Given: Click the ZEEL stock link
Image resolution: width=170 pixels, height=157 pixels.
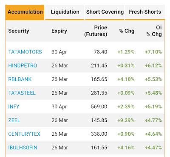Looking at the screenshot, I should coord(14,120).
